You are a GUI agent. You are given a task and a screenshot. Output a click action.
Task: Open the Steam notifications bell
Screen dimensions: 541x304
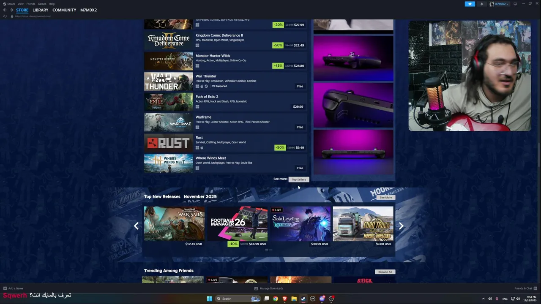coord(481,4)
